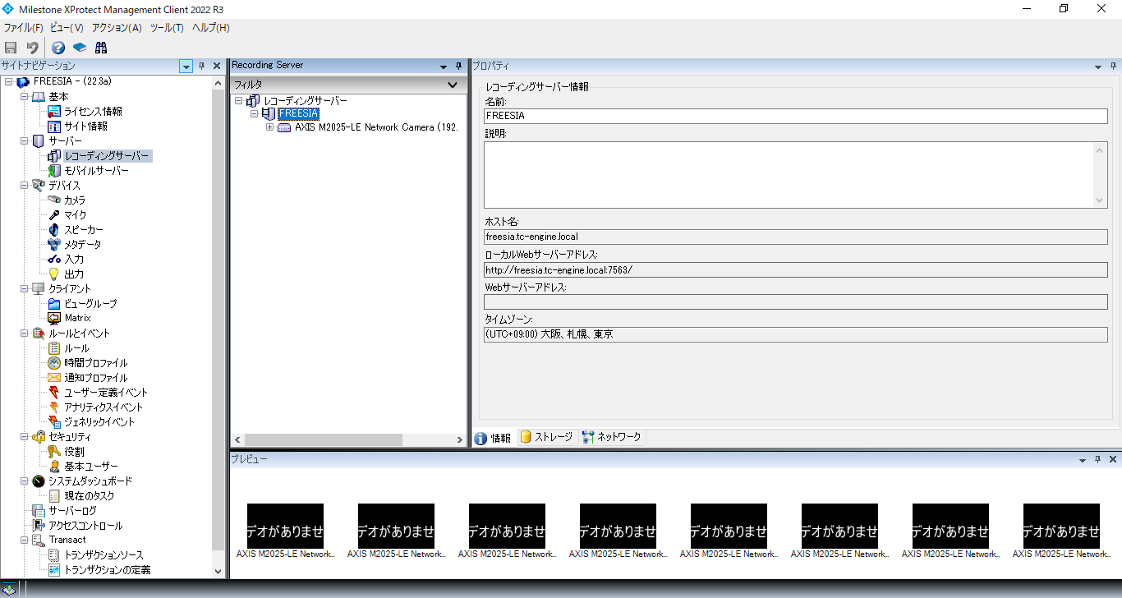This screenshot has width=1122, height=598.
Task: Select the 基本ユーザー icon
Action: 54,467
